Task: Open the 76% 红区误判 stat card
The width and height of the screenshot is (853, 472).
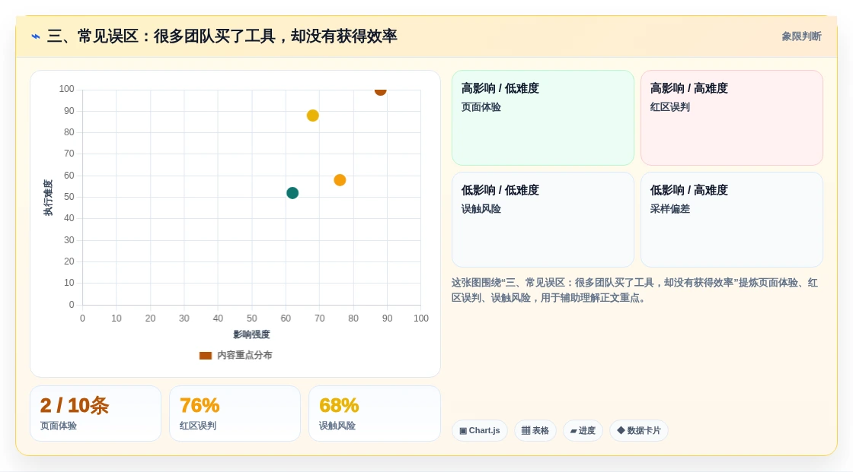Action: (235, 413)
